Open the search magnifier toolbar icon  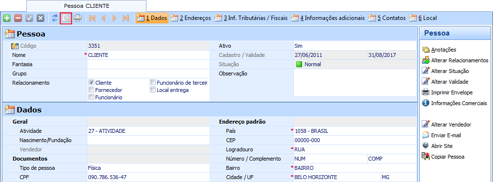[66, 18]
